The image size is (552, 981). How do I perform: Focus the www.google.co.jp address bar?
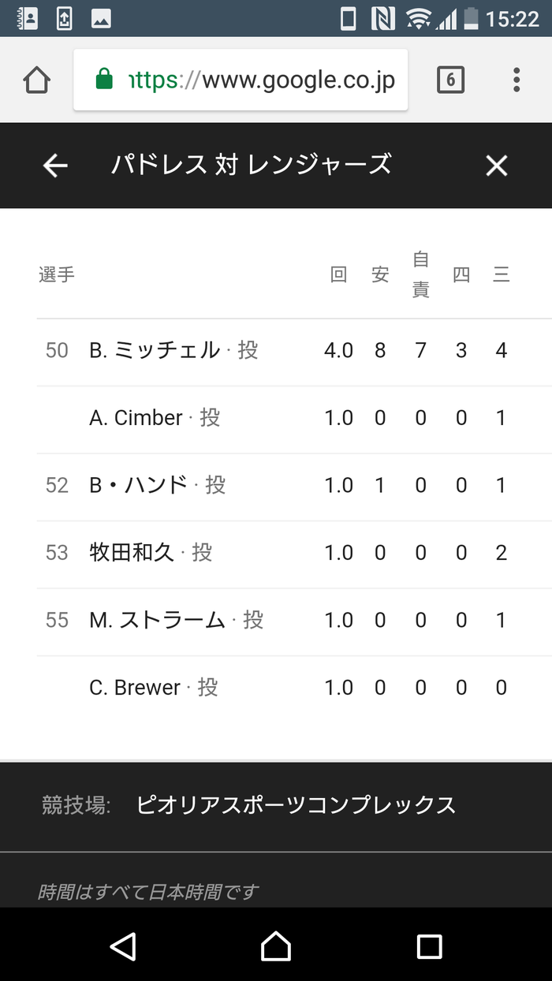click(241, 80)
